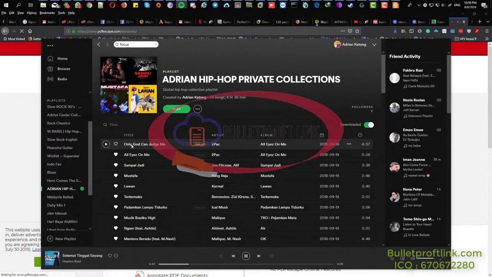The width and height of the screenshot is (492, 277).
Task: Toggle shuffle playback
Action: click(220, 256)
